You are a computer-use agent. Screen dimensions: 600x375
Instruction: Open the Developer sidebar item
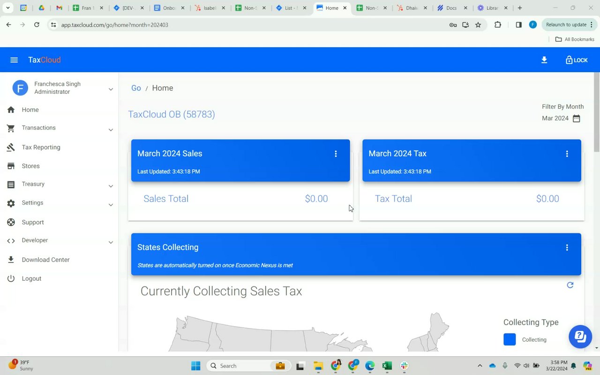tap(35, 240)
